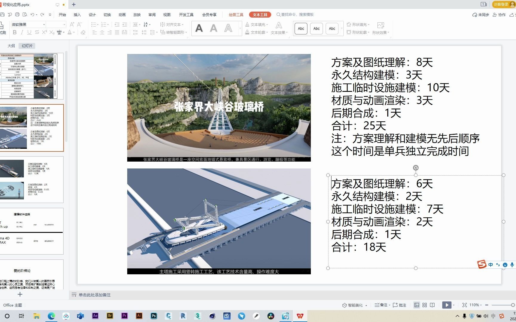
Task: Decrease font size with the A- icon
Action: coord(79,24)
